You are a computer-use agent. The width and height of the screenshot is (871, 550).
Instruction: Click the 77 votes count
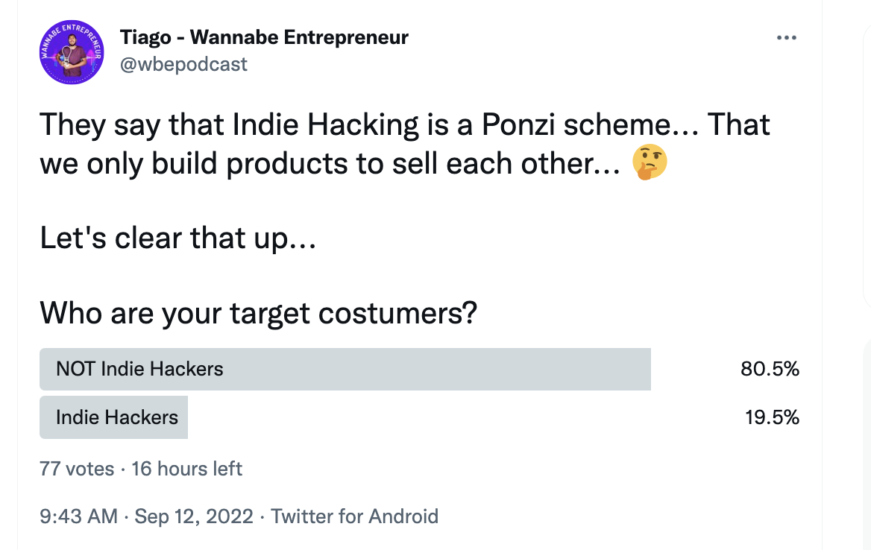(x=76, y=469)
